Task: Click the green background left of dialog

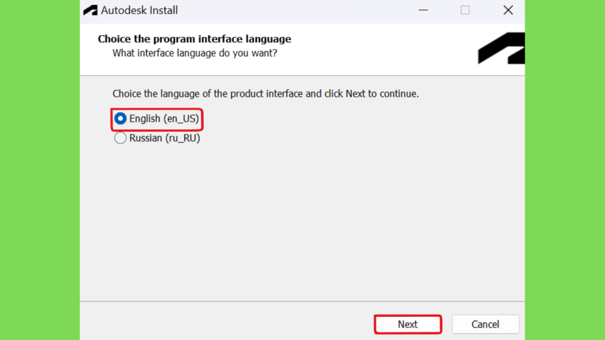Action: pyautogui.click(x=40, y=170)
